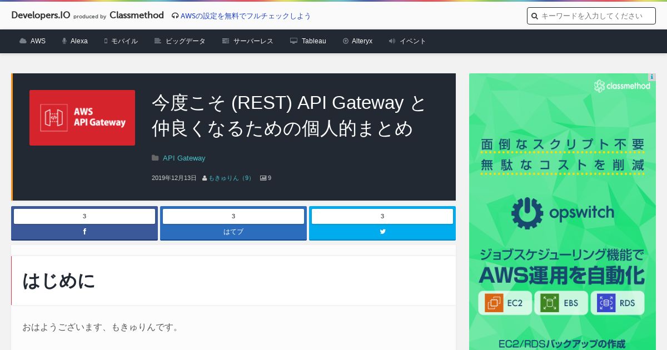Bookmark the article with はてブ button
This screenshot has height=350, width=667.
tap(233, 232)
